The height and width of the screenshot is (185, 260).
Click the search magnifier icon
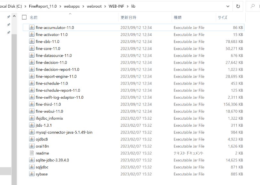(x=253, y=6)
